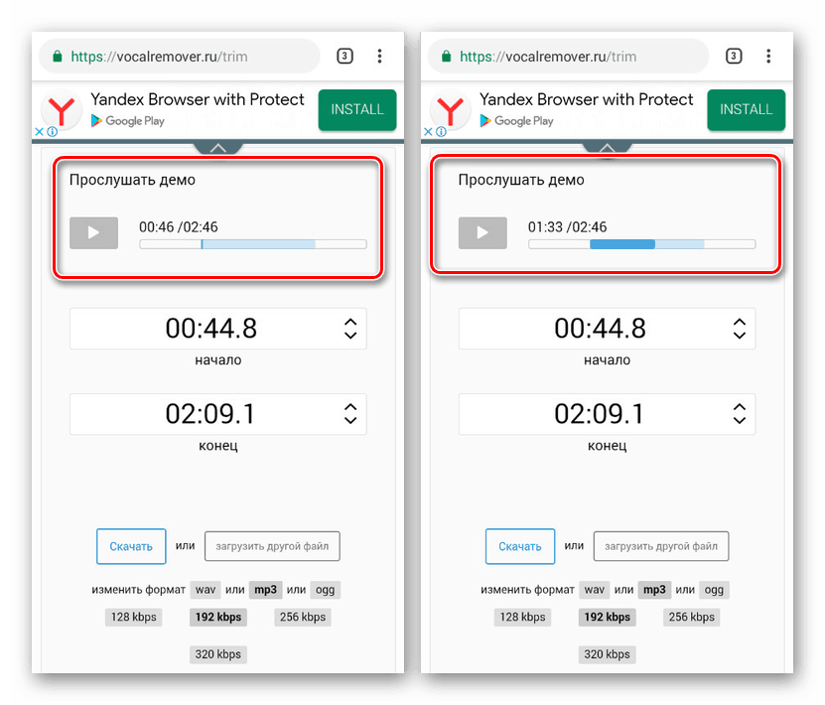Close the Yandex ad in the left screen
825x705 pixels.
pos(39,131)
